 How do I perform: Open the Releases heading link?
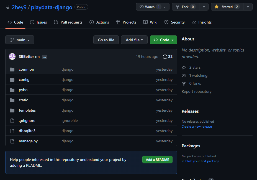pyautogui.click(x=190, y=111)
